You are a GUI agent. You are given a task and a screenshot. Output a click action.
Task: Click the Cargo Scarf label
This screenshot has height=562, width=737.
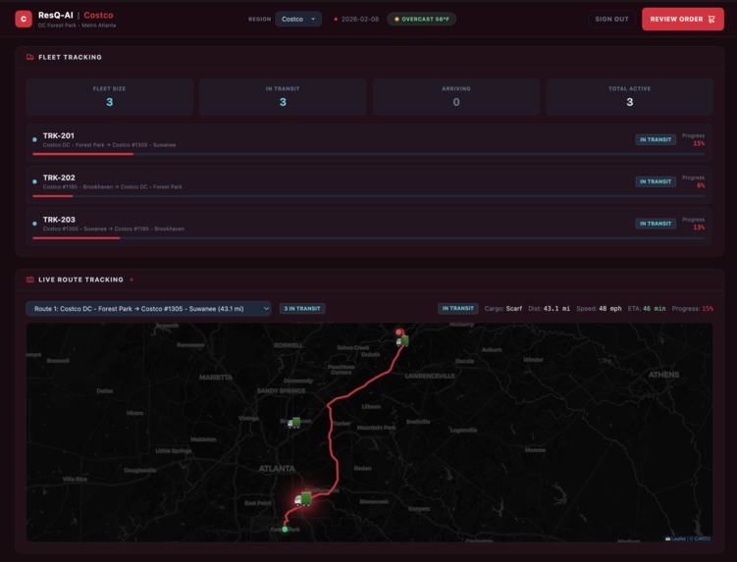tap(502, 309)
